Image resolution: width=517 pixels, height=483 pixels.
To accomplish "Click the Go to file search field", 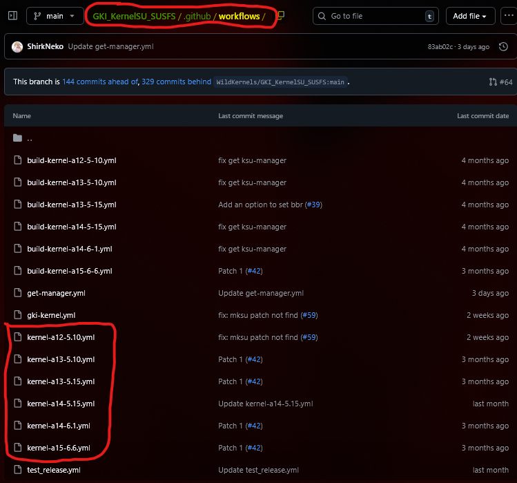I will (x=373, y=16).
